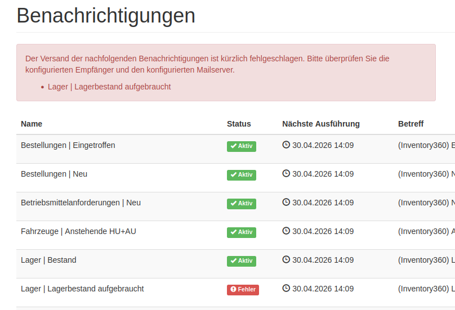Click the Name column header

[32, 124]
